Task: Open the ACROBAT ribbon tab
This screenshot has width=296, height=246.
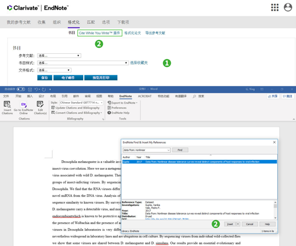Action: pyautogui.click(x=145, y=96)
